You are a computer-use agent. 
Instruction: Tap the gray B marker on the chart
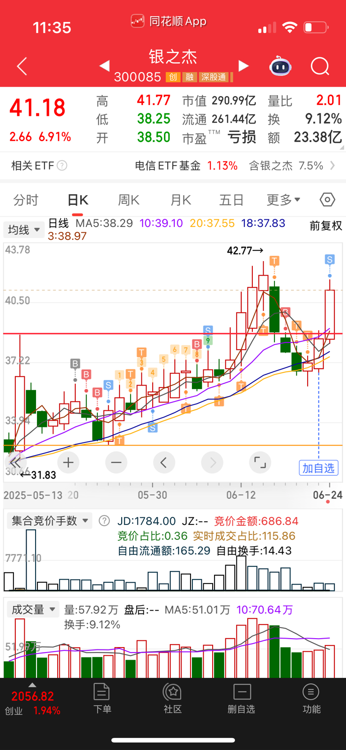pos(75,363)
